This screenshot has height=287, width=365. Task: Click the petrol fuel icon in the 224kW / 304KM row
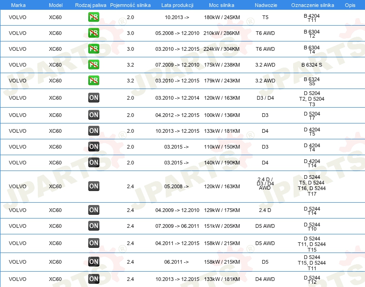pyautogui.click(x=93, y=48)
